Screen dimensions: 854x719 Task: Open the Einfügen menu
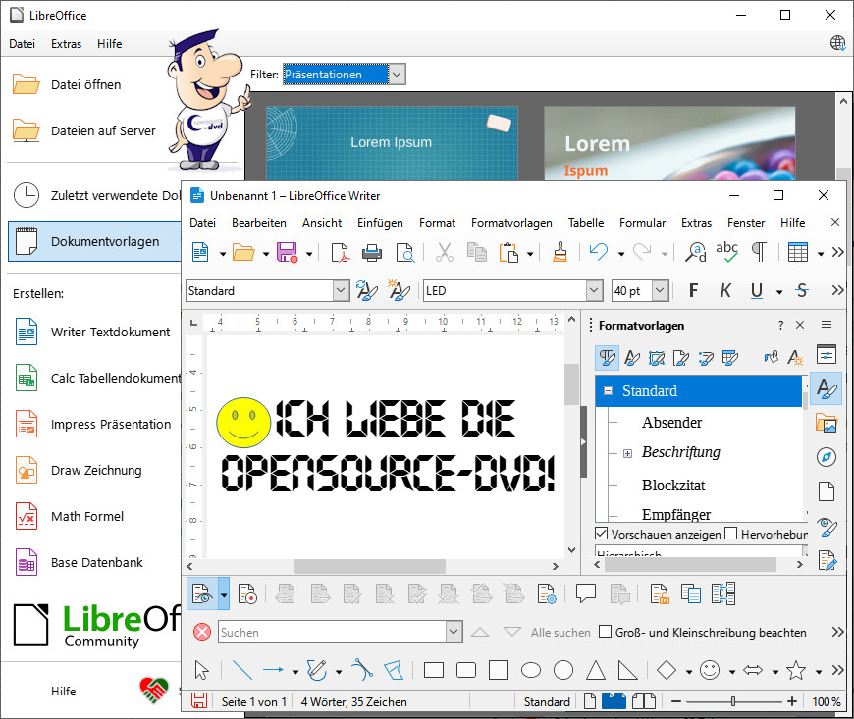380,223
